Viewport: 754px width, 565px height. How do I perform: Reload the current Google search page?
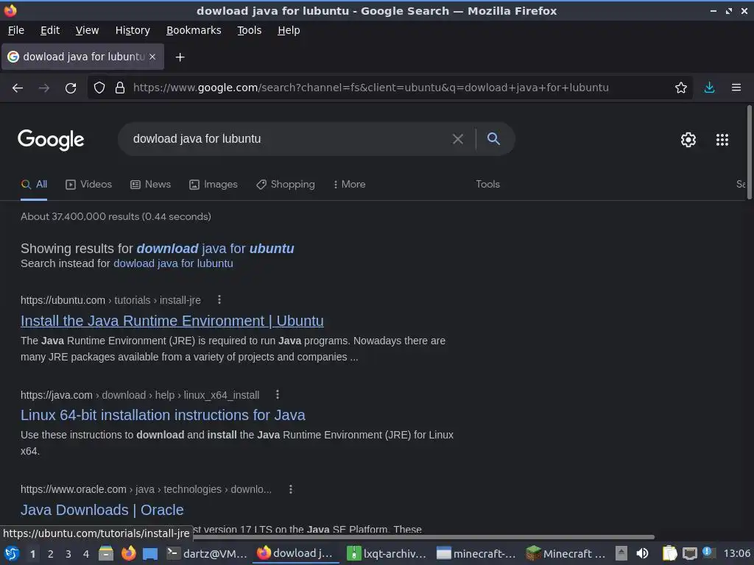[x=71, y=88]
